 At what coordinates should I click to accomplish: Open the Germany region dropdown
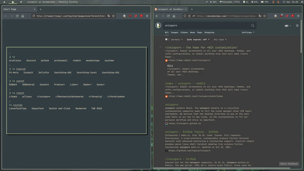177,39
